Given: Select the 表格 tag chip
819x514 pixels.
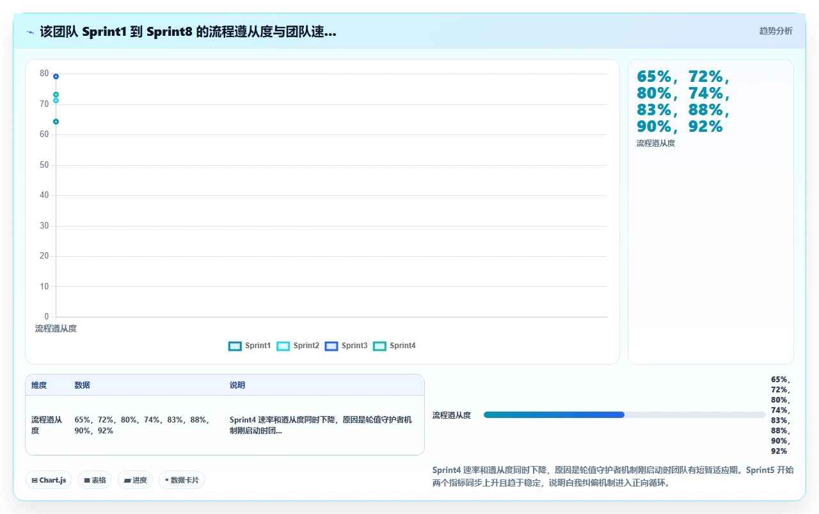Looking at the screenshot, I should (95, 480).
